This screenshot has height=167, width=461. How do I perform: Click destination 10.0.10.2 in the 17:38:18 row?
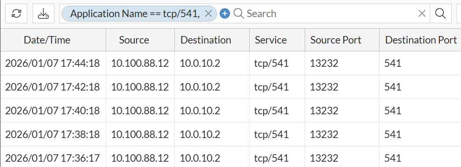tap(200, 134)
